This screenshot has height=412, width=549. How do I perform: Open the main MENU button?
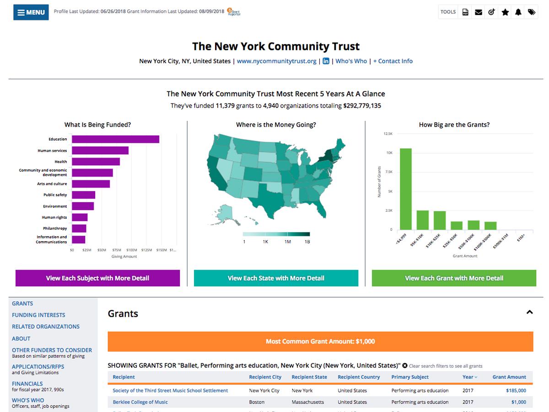(31, 12)
